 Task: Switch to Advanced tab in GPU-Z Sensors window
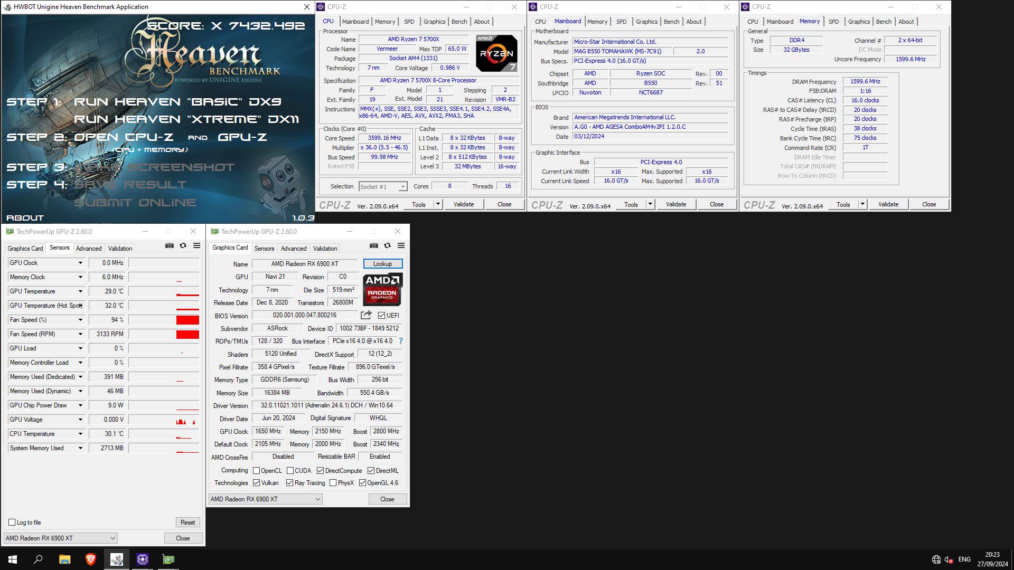88,249
